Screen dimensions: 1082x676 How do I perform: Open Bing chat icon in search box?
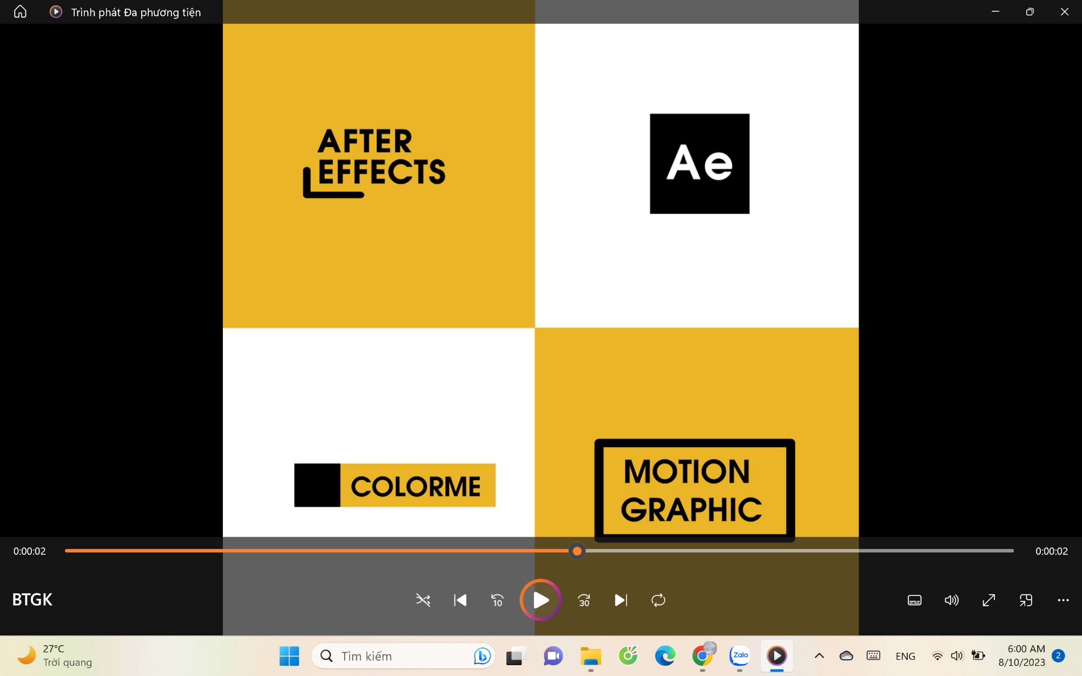pos(481,656)
